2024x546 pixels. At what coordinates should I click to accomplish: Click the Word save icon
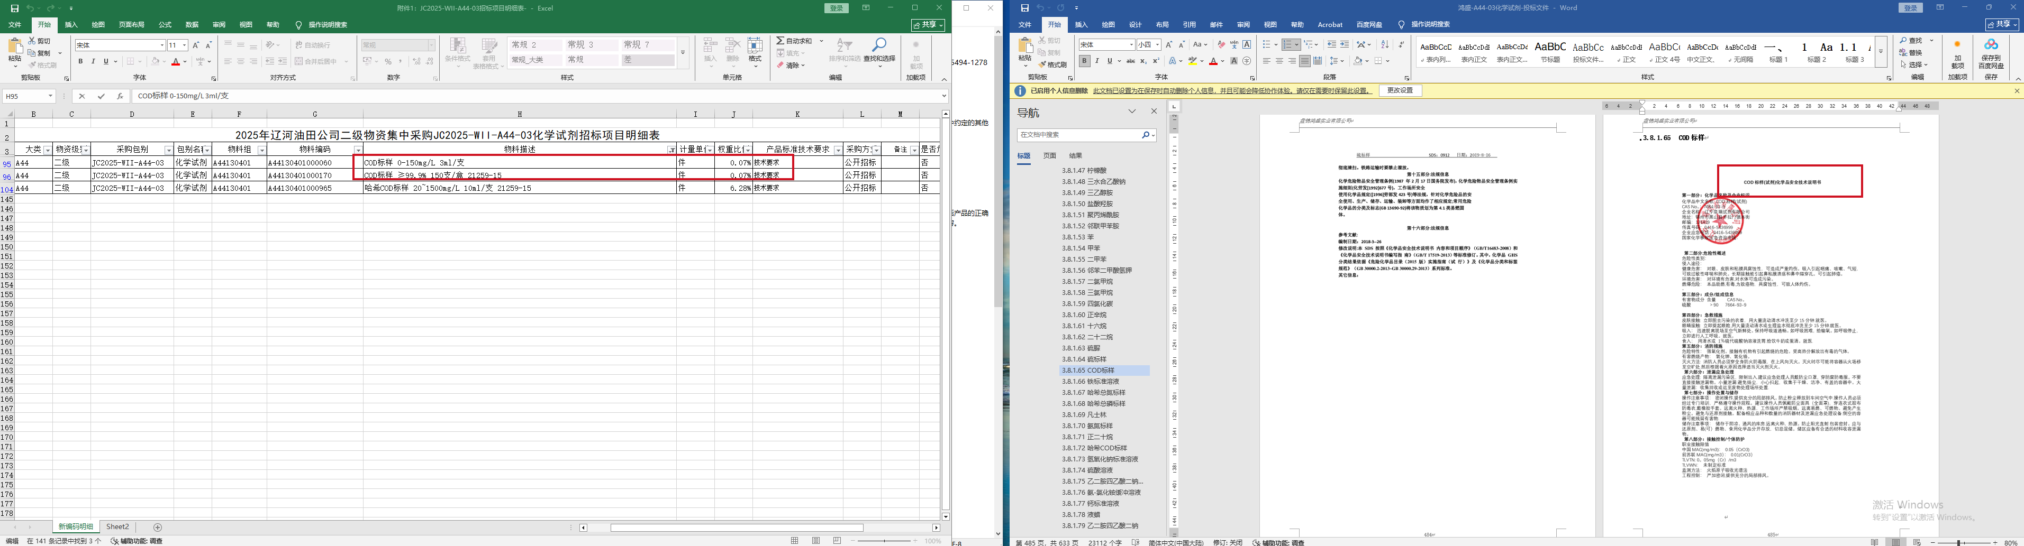[1024, 8]
